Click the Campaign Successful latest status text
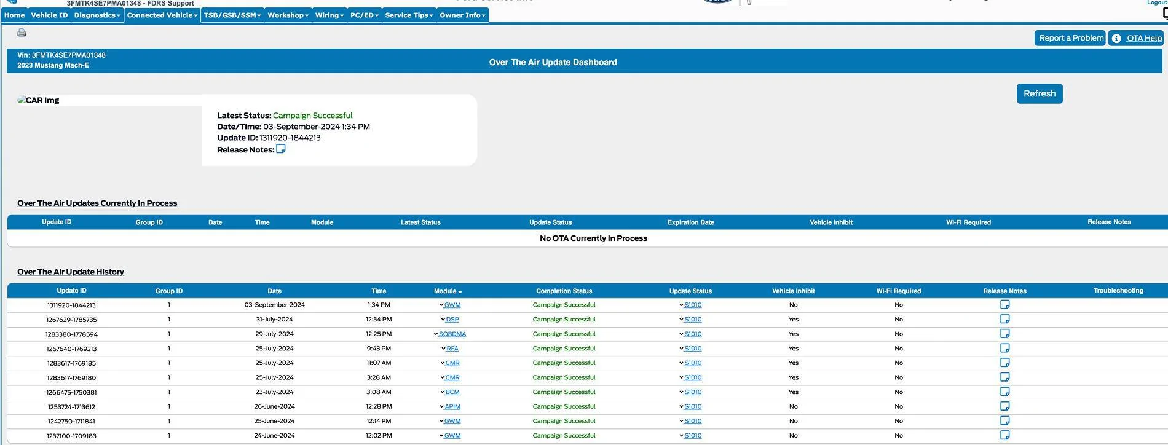 (x=312, y=116)
